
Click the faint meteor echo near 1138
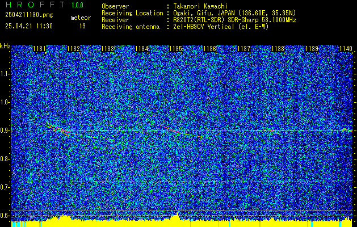coord(271,131)
